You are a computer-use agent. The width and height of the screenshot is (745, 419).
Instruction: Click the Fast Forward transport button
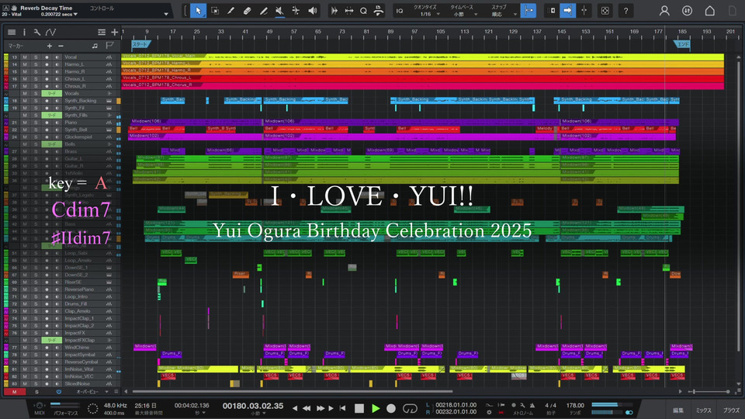(x=321, y=408)
